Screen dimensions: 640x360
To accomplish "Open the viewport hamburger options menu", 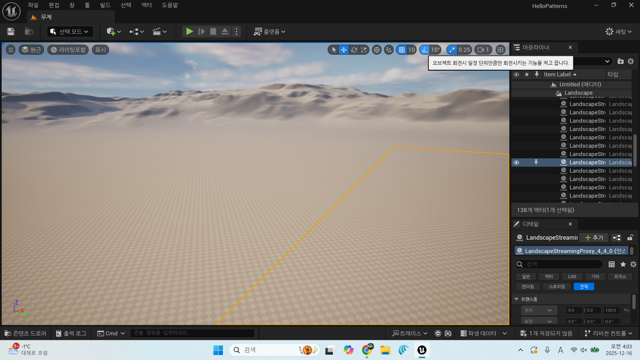I will coord(11,50).
